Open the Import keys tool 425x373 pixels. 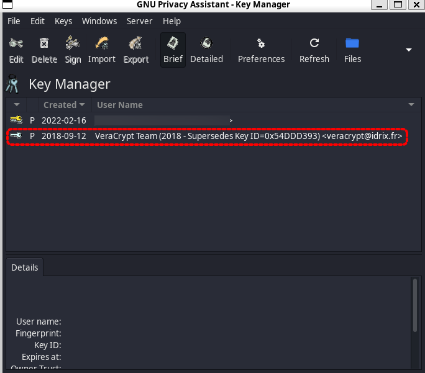[x=102, y=50]
